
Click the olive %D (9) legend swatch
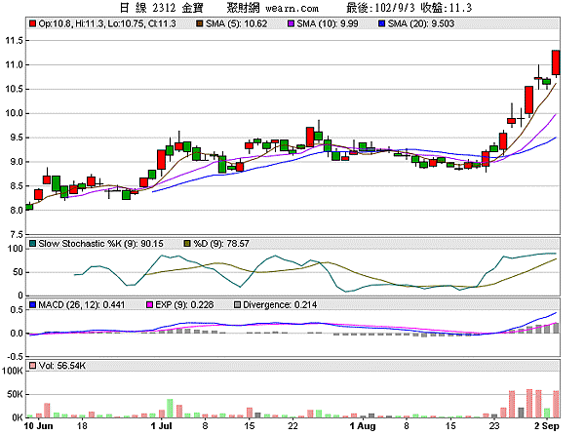(x=187, y=244)
